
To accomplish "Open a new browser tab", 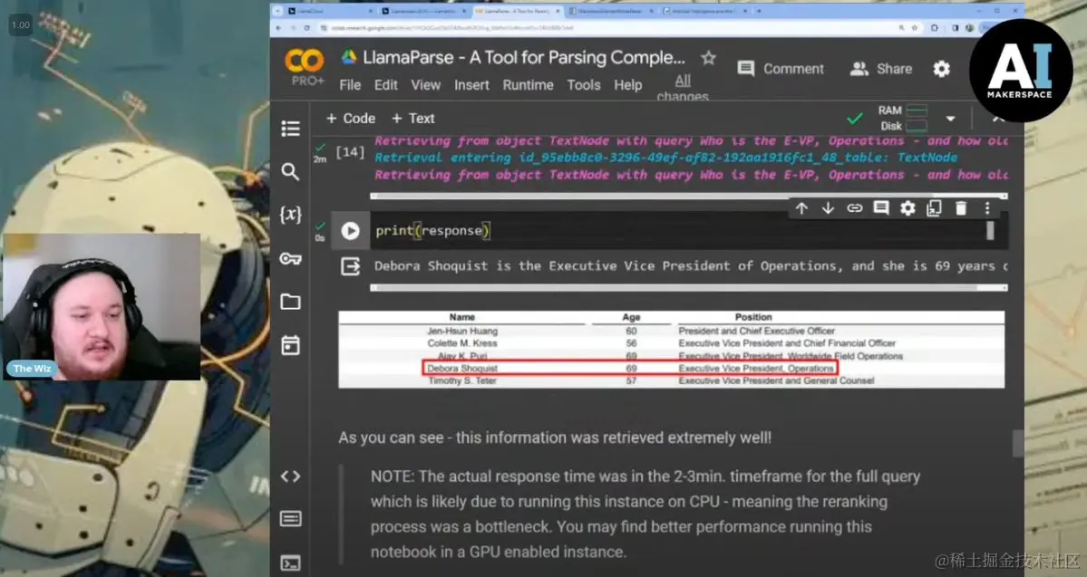I will tap(759, 11).
